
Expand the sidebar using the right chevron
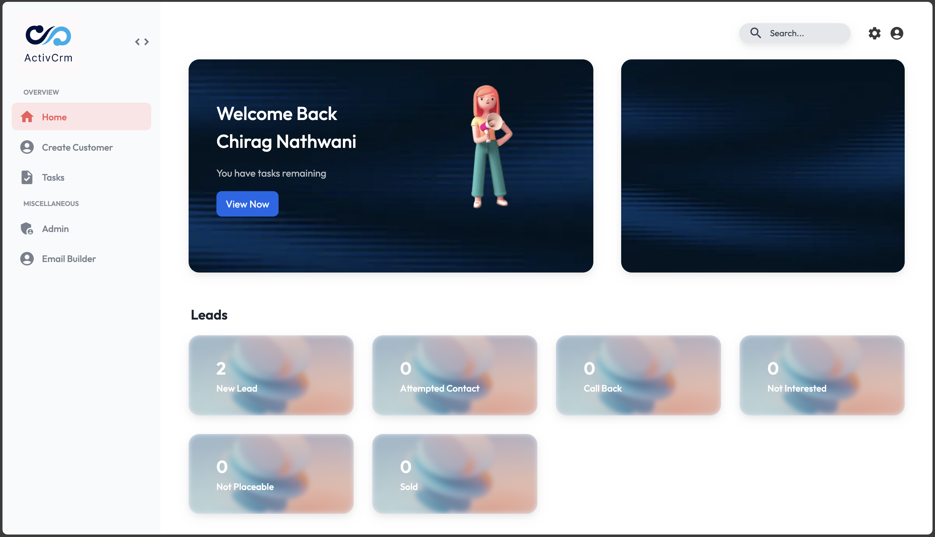click(x=147, y=42)
